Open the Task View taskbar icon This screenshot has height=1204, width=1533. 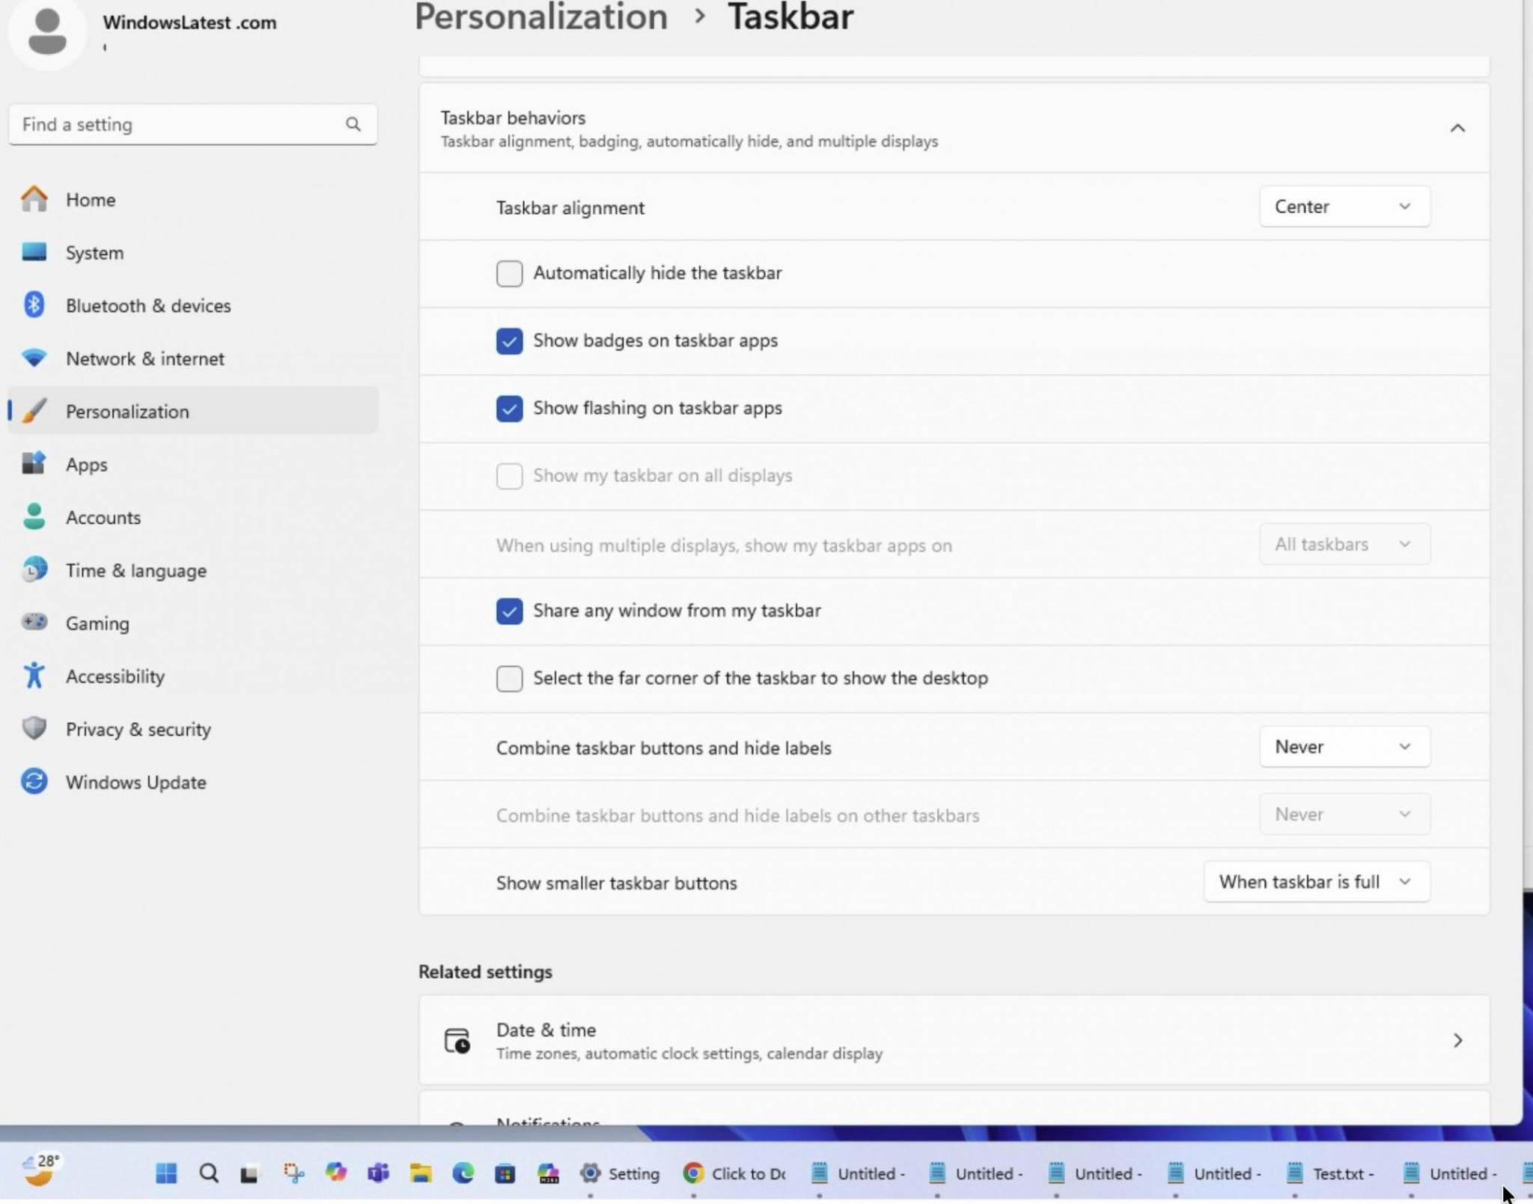pos(249,1173)
